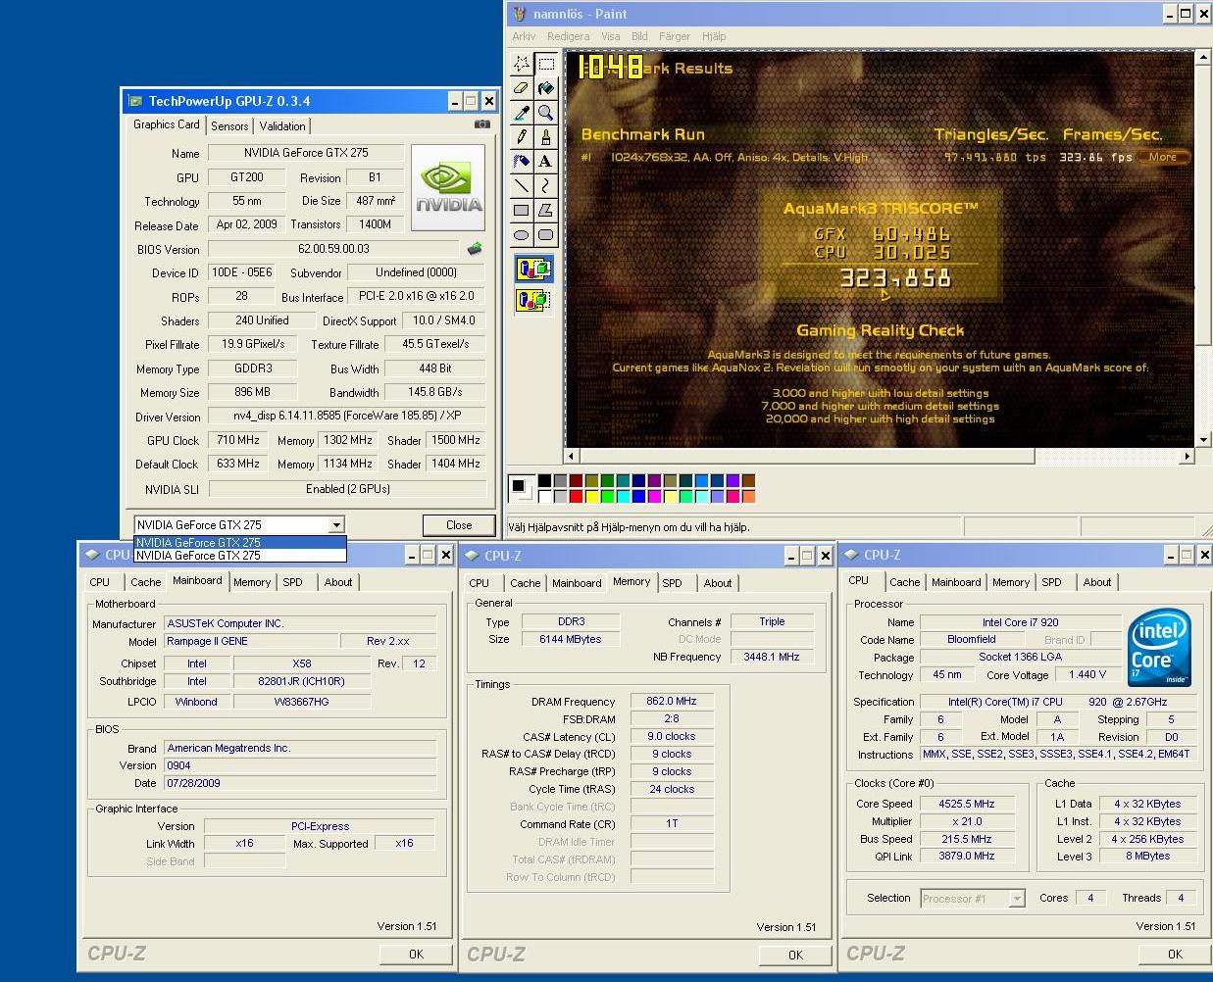Choose the Pencil tool in Paint
The height and width of the screenshot is (982, 1213).
click(522, 137)
